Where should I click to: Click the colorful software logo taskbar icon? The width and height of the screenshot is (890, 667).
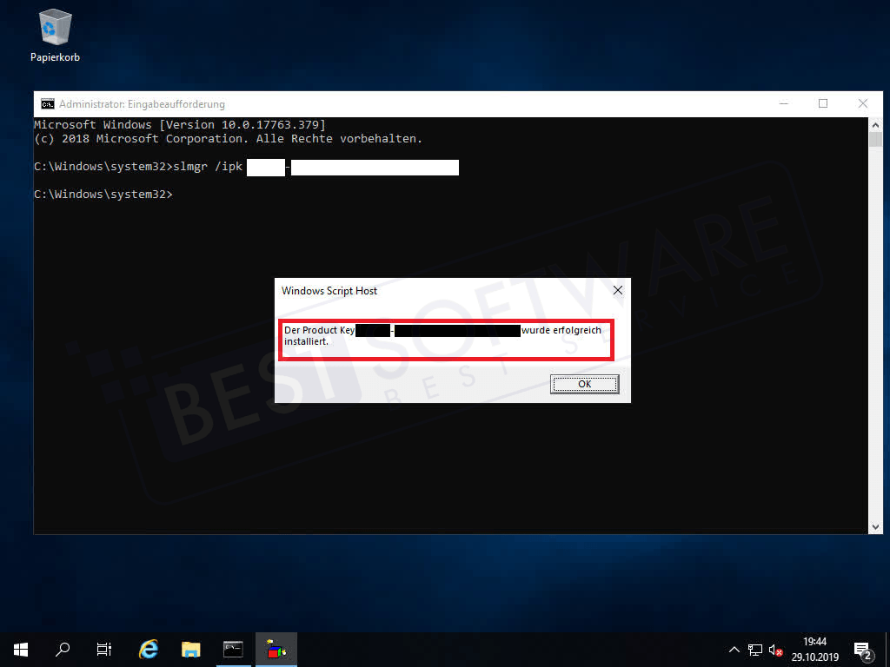276,649
